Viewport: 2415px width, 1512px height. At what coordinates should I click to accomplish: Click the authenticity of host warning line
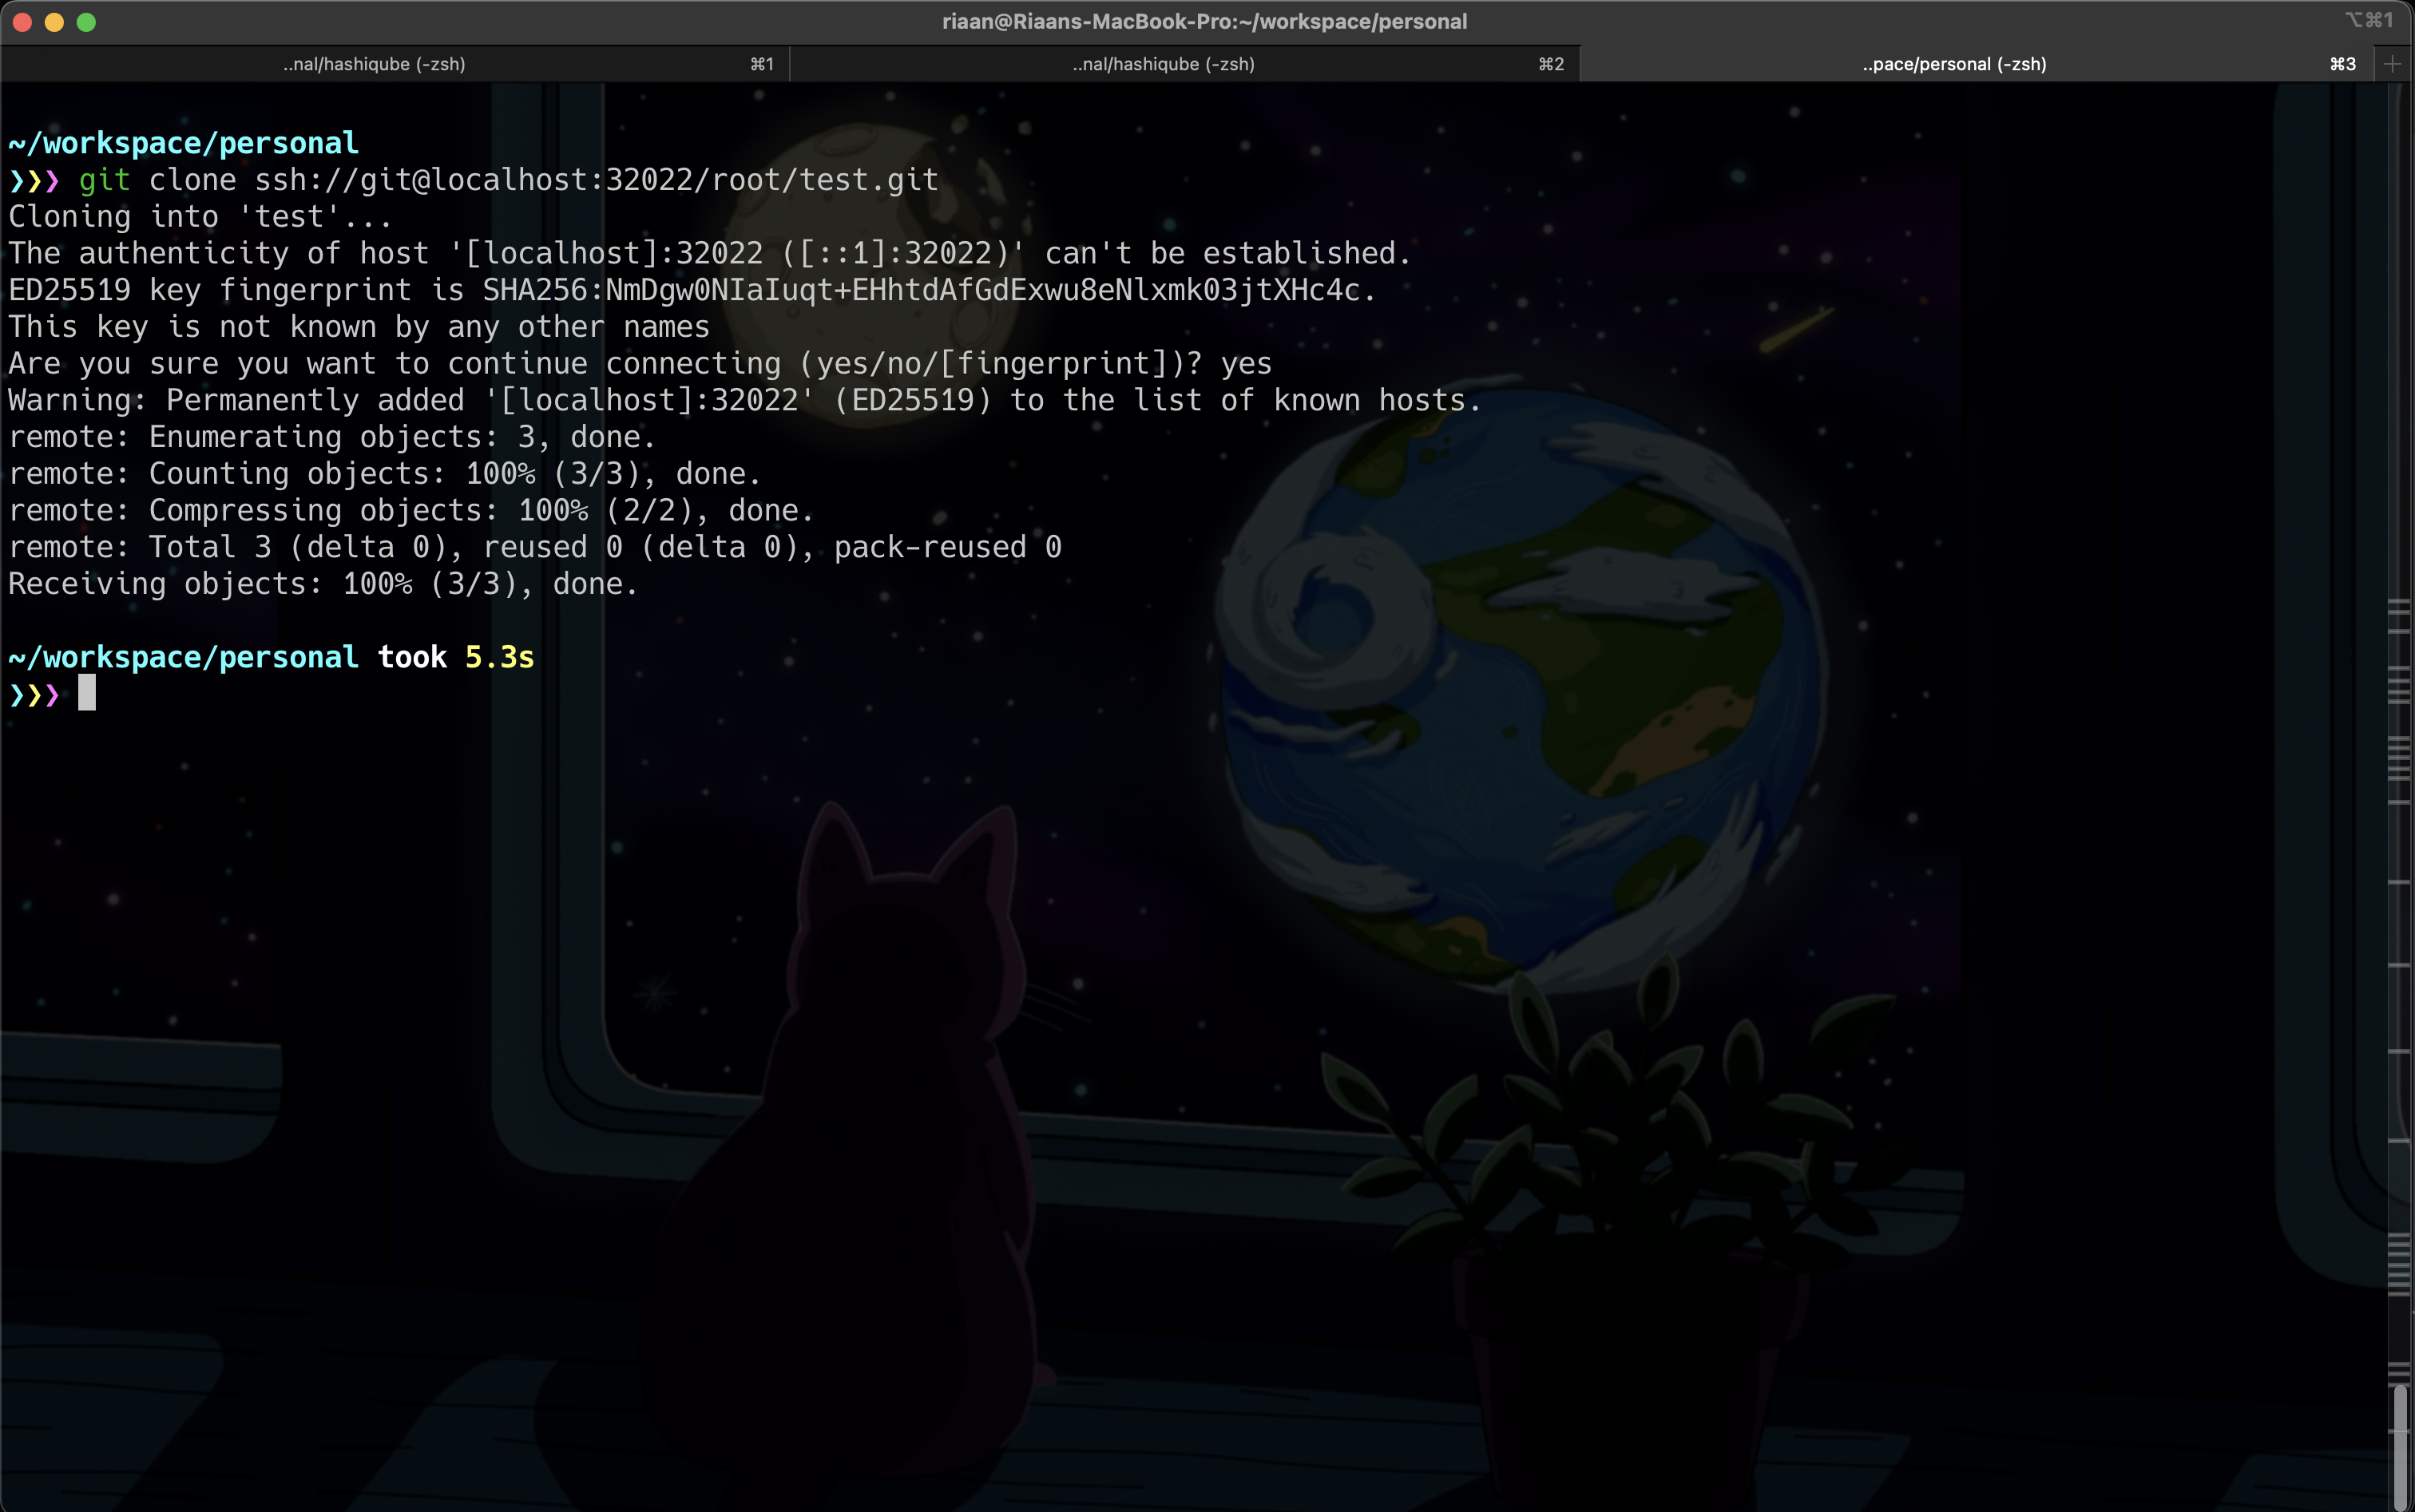(709, 254)
